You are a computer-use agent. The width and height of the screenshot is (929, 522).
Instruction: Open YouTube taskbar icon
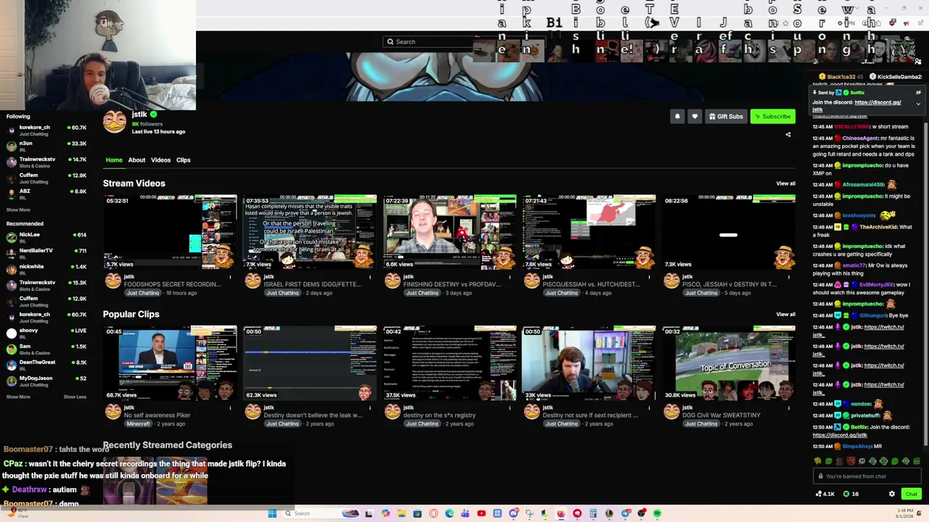click(481, 513)
